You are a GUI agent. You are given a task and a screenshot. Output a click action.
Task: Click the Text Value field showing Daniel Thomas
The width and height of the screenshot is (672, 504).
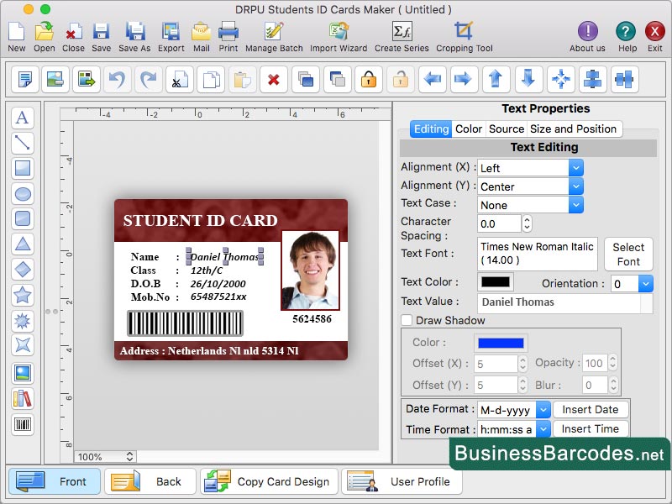pos(564,301)
